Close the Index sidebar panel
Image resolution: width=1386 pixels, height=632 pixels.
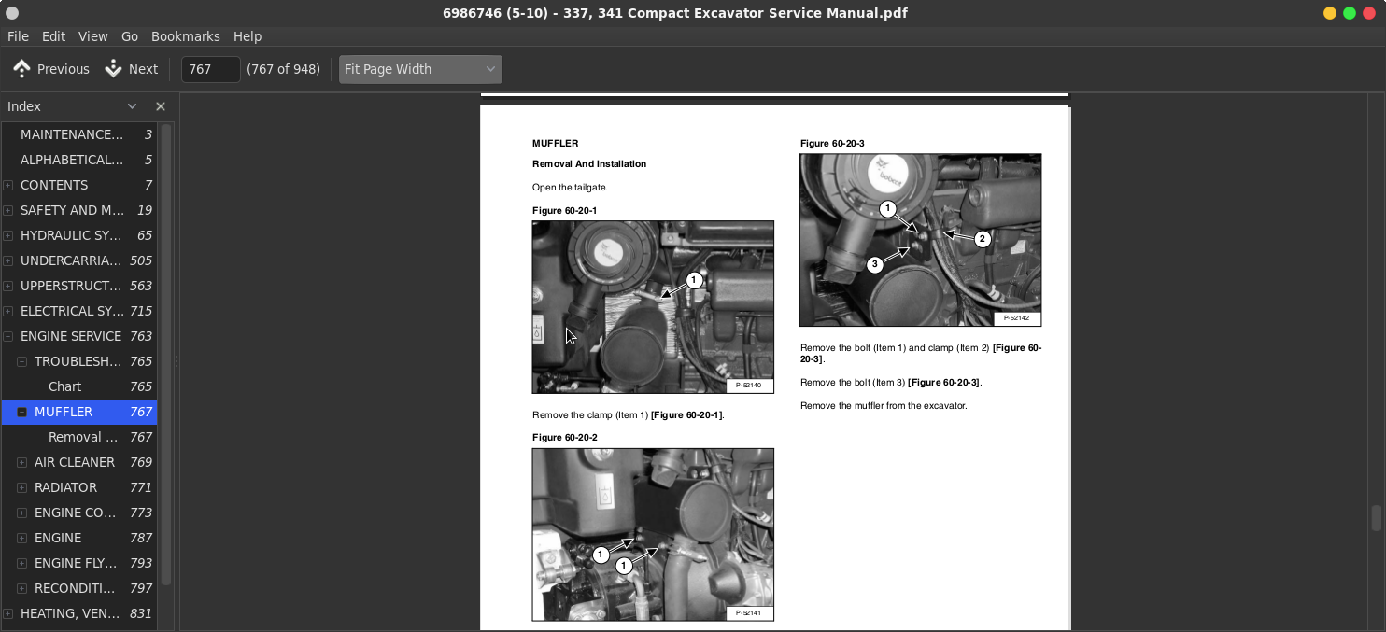(161, 106)
